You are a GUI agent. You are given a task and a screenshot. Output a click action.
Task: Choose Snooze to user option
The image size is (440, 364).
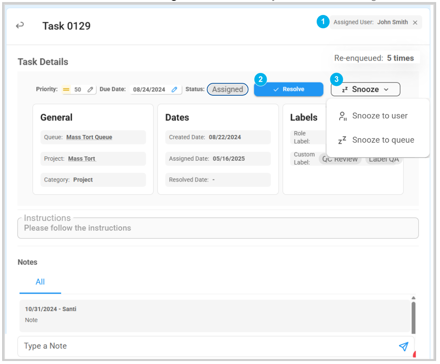[x=379, y=116]
